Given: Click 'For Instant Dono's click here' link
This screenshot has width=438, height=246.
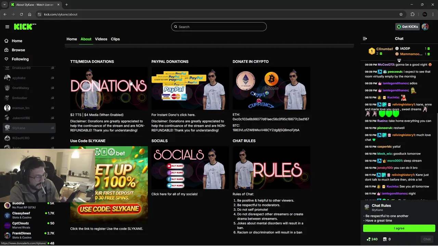Looking at the screenshot, I should (x=173, y=115).
